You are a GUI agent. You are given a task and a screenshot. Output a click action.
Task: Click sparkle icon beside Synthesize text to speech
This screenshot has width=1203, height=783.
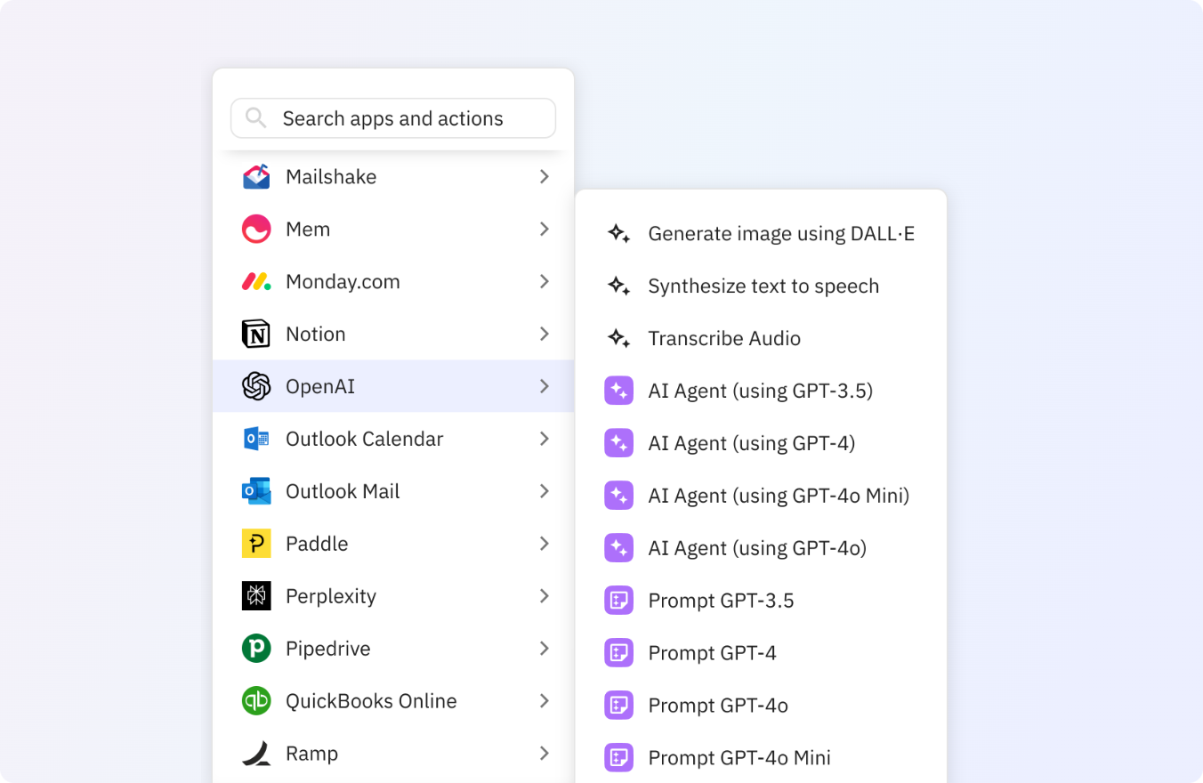tap(619, 287)
